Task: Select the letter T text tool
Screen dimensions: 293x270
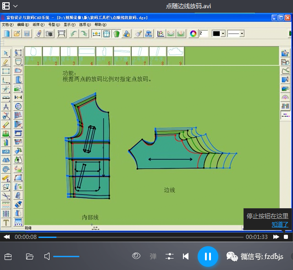Action: pyautogui.click(x=6, y=223)
